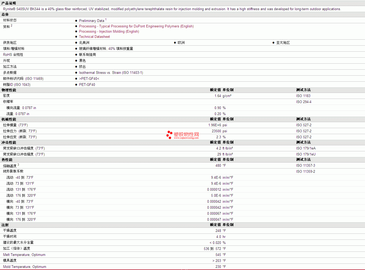Image resolution: width=365 pixels, height=270 pixels.
Task: Select the 玻璃纤维增强材料 filler description
Action: pyautogui.click(x=106, y=49)
